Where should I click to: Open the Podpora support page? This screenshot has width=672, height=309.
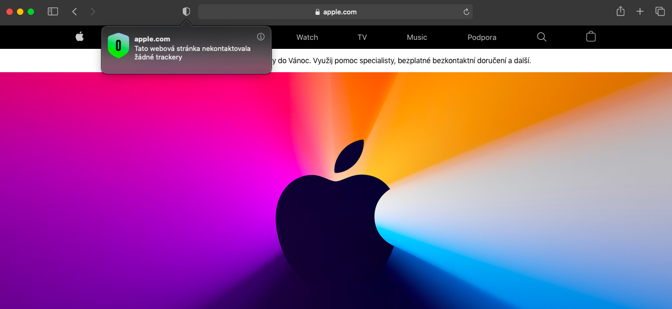[x=482, y=37]
